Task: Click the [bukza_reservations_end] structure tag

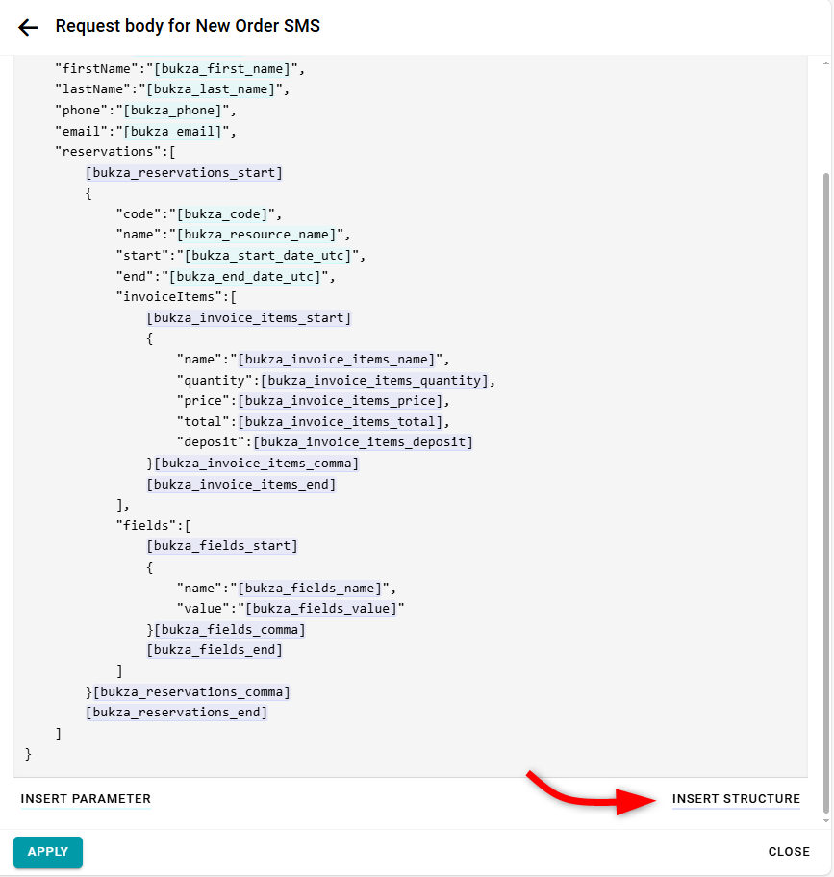Action: 176,713
